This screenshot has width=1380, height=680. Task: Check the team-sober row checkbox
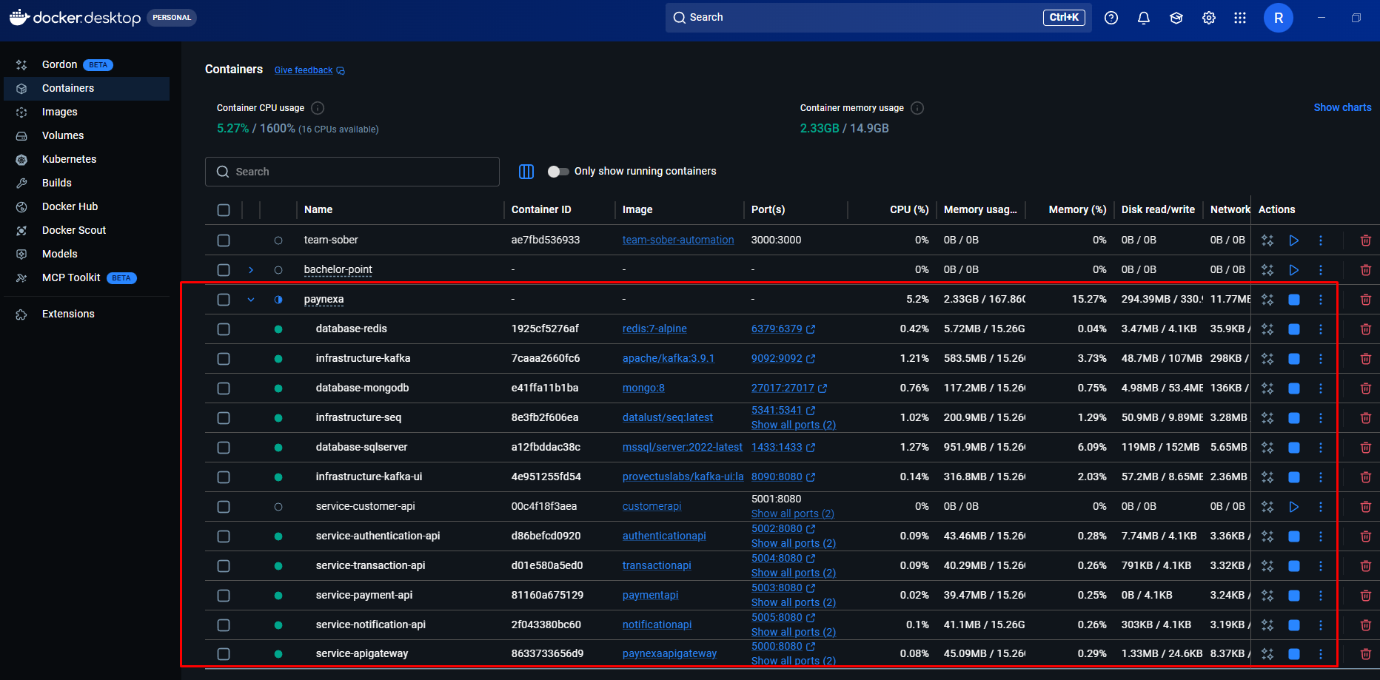click(224, 240)
